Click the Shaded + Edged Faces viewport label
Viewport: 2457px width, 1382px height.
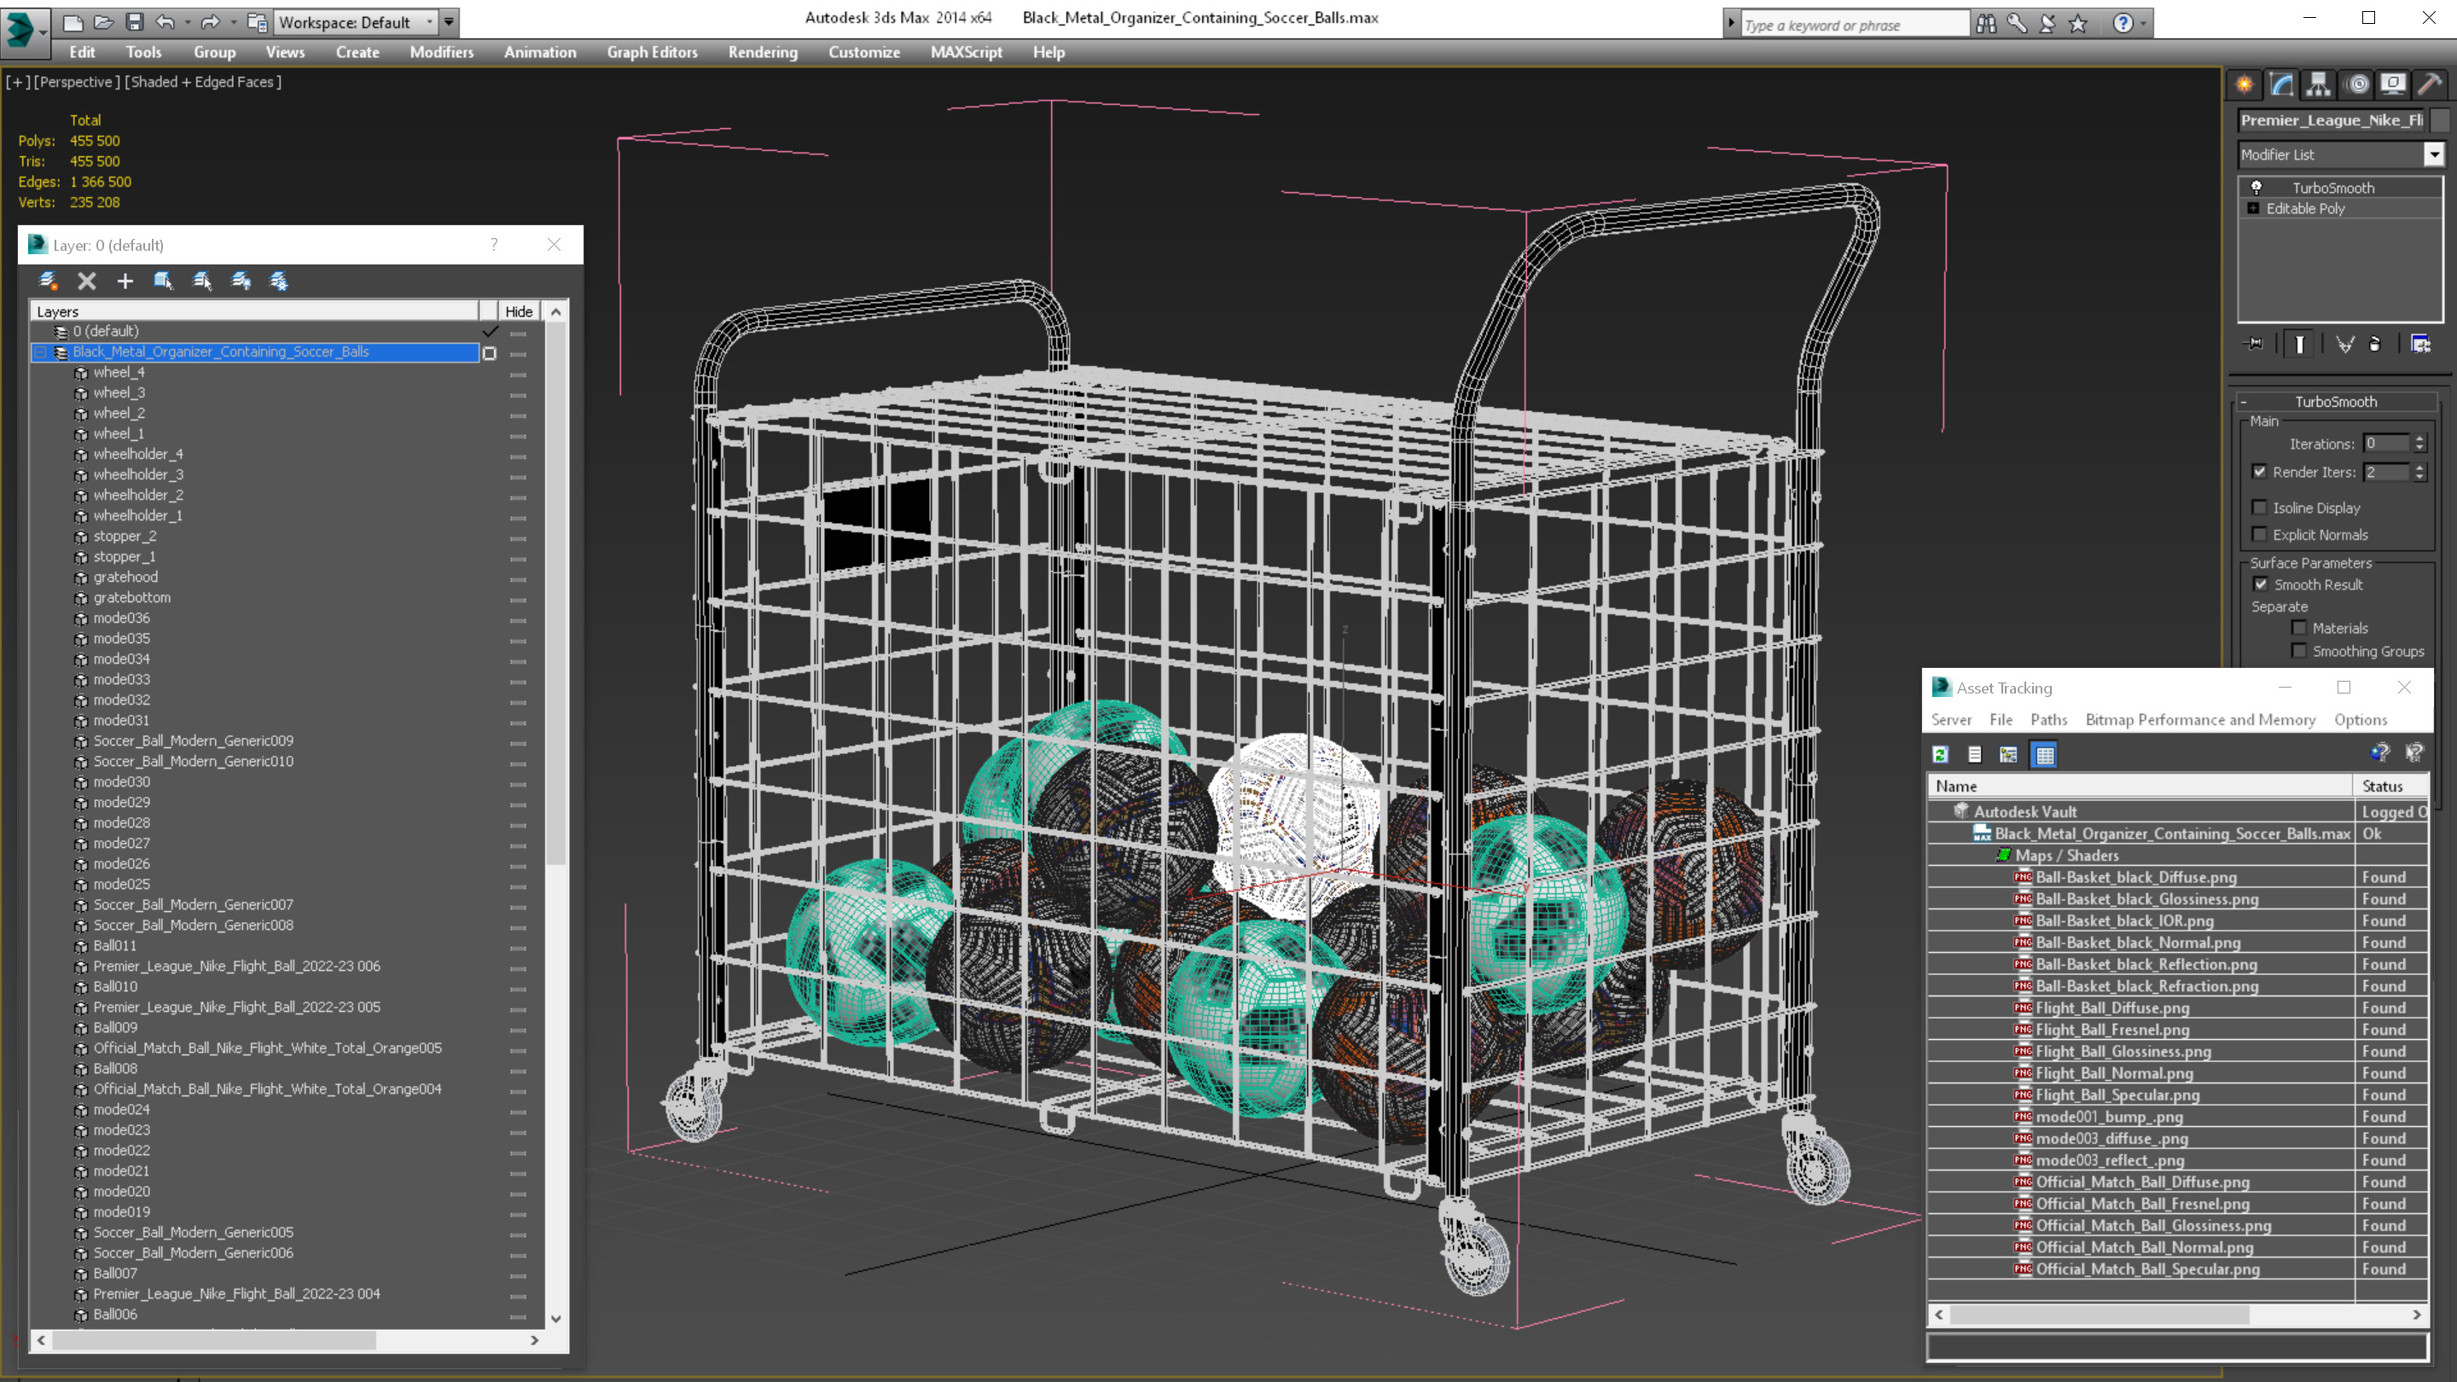click(203, 82)
